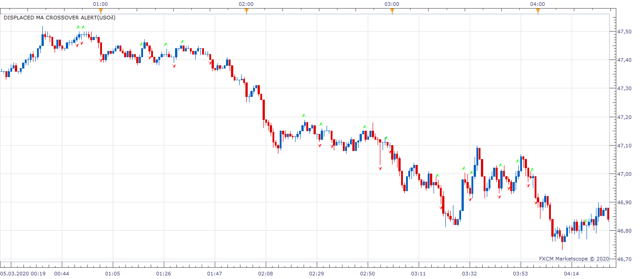642x279 pixels.
Task: Click the 46,90 price axis label
Action: click(x=625, y=202)
